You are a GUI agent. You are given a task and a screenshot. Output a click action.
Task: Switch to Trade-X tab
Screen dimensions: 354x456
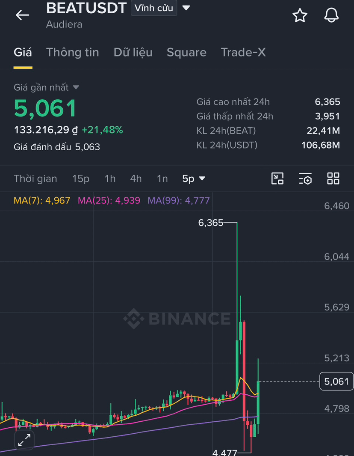point(243,52)
